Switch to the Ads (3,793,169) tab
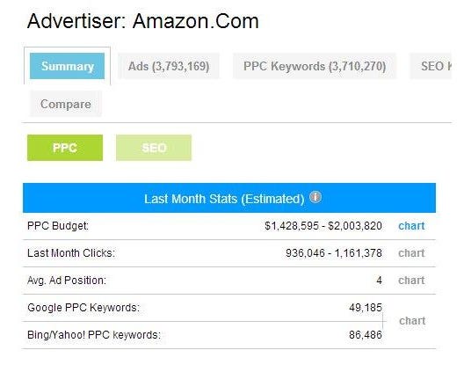 tap(169, 66)
